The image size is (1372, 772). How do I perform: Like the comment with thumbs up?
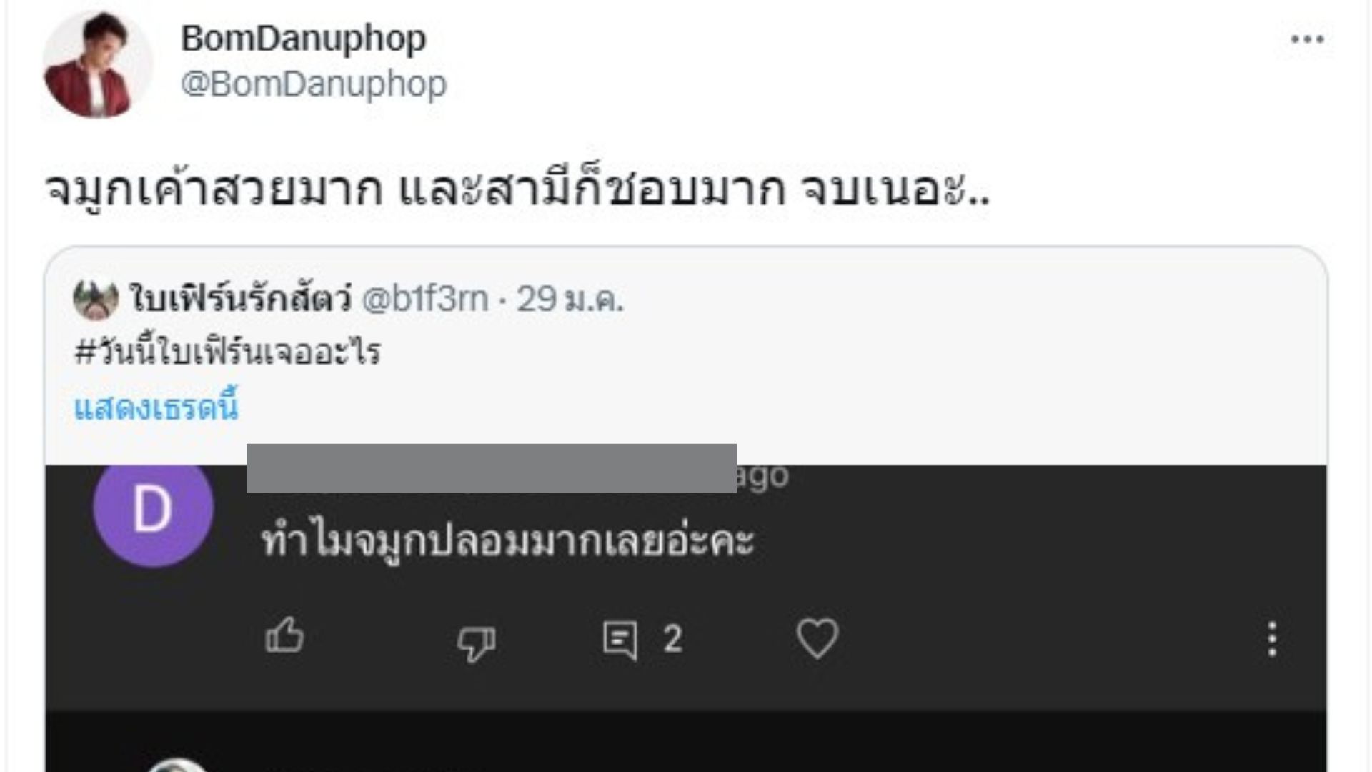point(284,636)
